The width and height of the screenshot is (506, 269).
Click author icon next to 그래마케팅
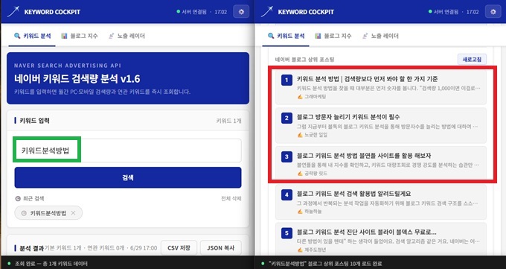click(300, 97)
